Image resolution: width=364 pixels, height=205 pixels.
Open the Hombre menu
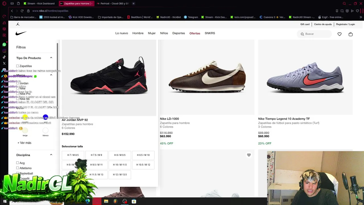pyautogui.click(x=138, y=33)
